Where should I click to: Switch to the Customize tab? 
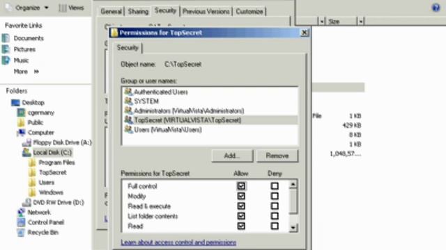coord(249,11)
